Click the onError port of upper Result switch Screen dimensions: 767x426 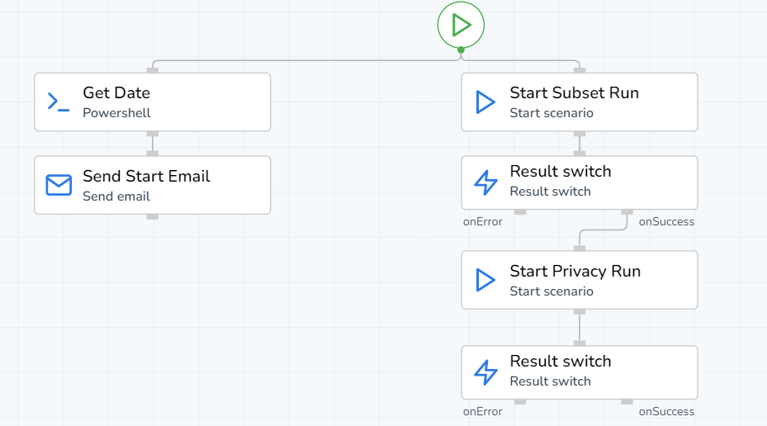[520, 212]
